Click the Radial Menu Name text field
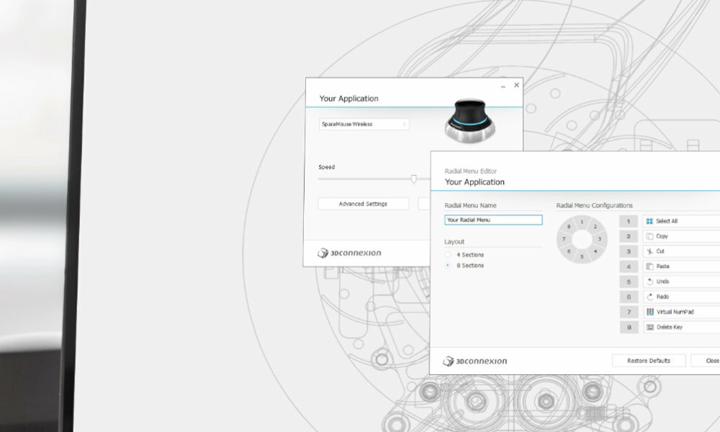Screen dimensions: 720x432 click(493, 220)
